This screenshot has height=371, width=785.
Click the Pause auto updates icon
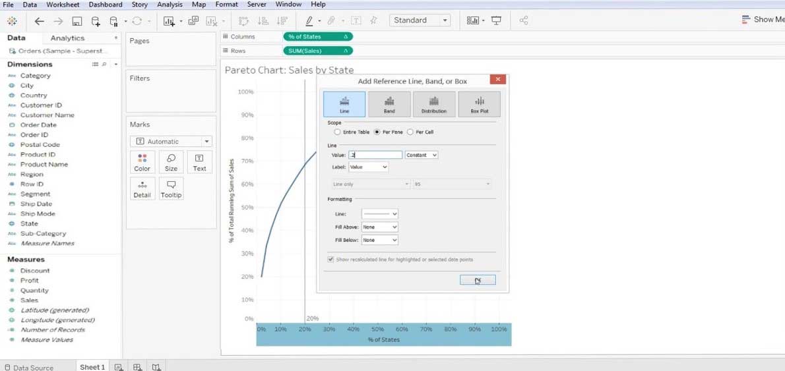tap(113, 21)
